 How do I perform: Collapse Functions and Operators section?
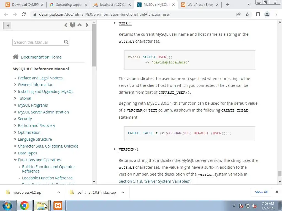pyautogui.click(x=15, y=160)
